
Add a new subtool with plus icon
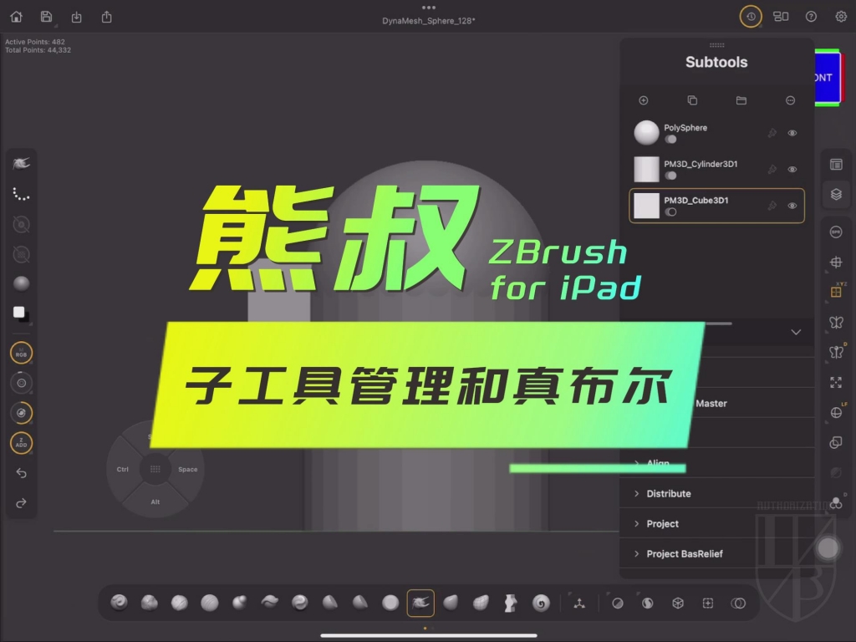(644, 100)
